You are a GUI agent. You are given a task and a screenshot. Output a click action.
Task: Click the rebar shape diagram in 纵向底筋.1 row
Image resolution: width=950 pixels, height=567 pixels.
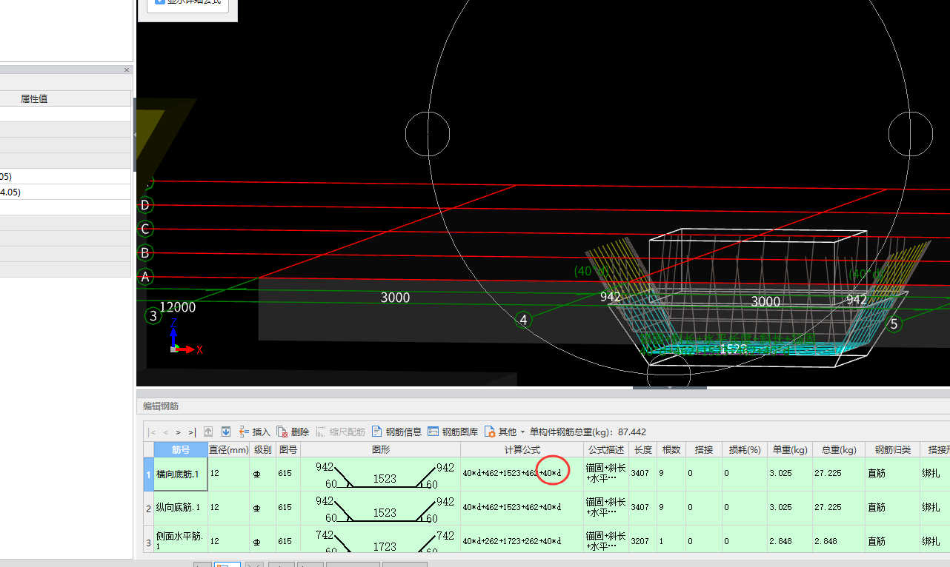click(x=380, y=508)
